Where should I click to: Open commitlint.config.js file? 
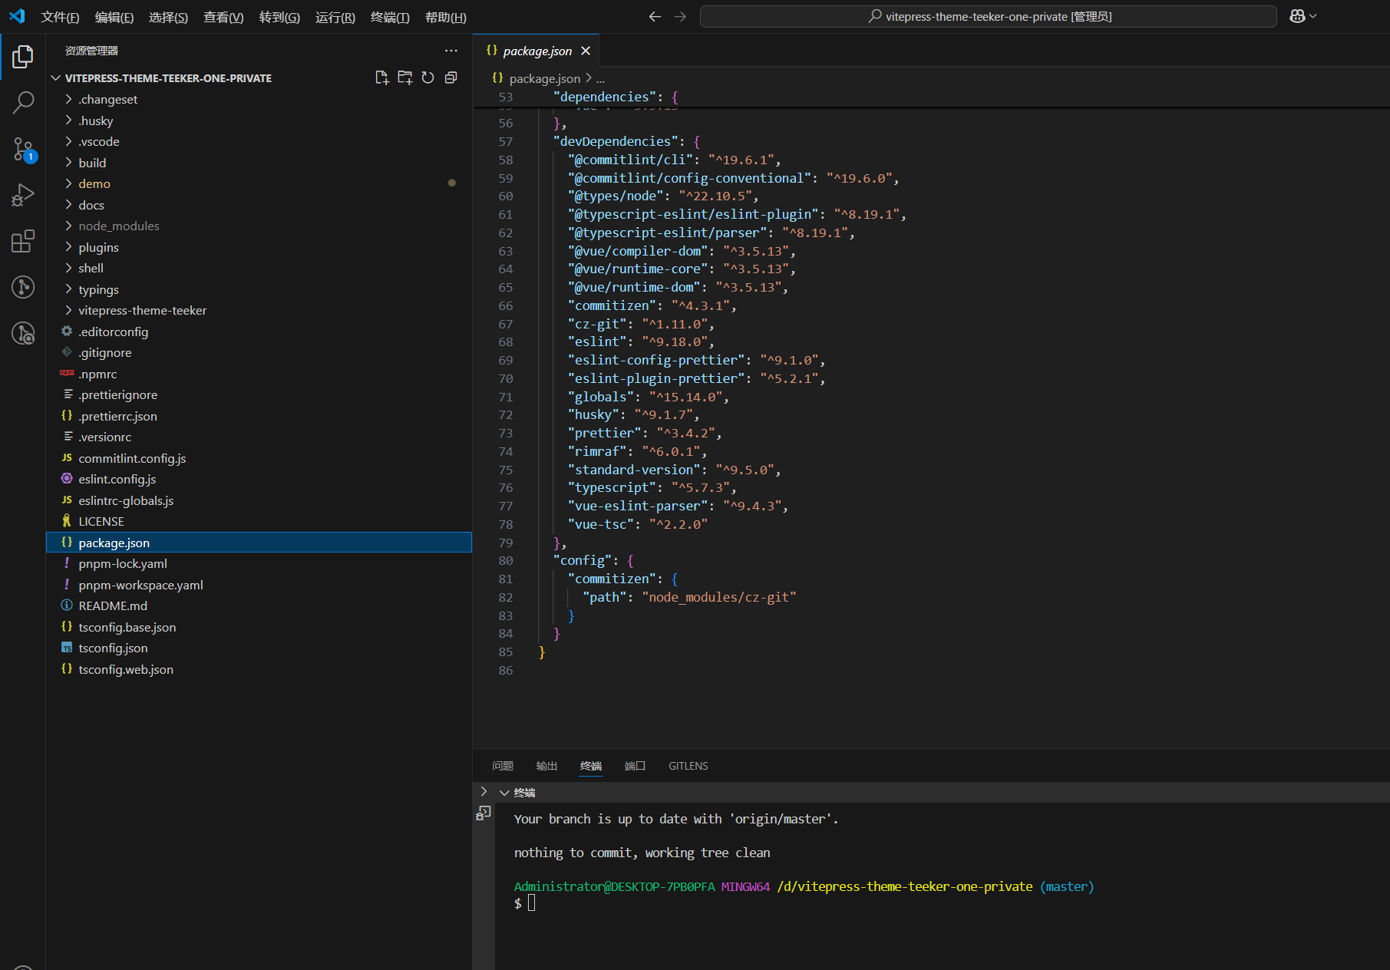(x=132, y=458)
